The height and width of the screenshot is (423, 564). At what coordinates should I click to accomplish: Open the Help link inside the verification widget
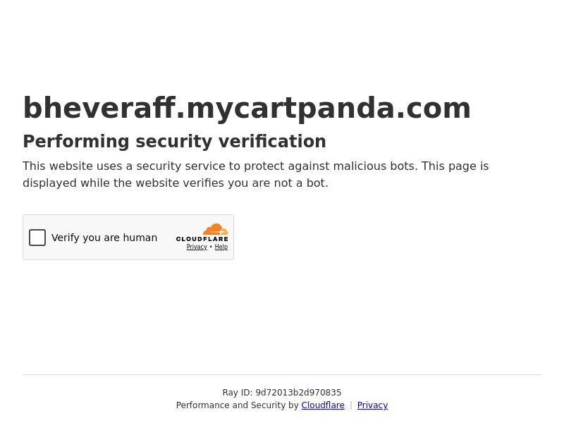point(221,247)
